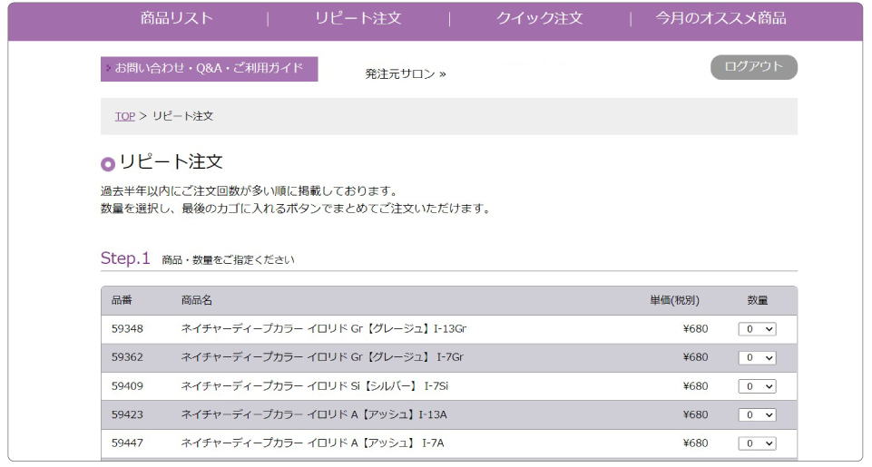Viewport: 872px width, 467px height.
Task: Expand the quantity selector for item 59362
Action: click(757, 358)
